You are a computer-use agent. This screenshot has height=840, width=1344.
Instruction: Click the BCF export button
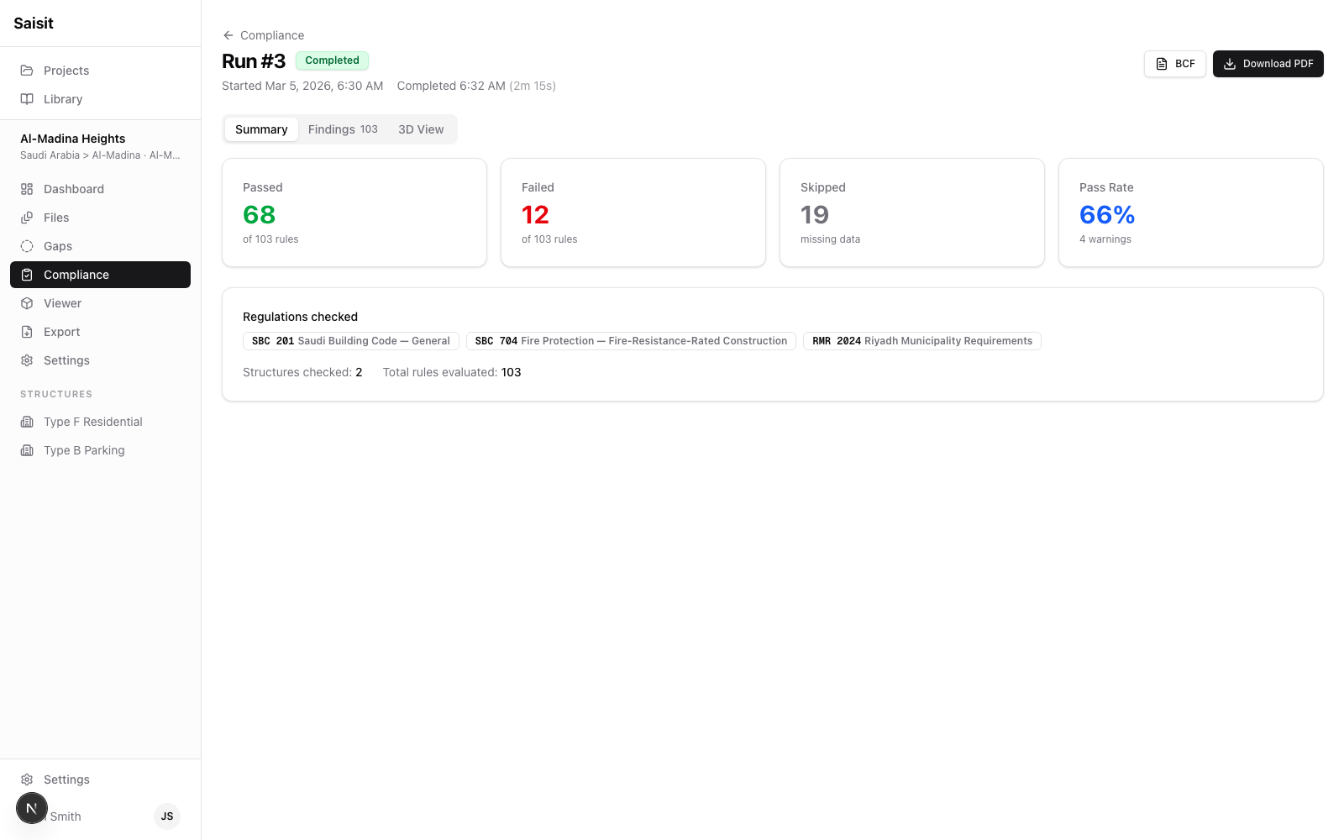pos(1175,64)
